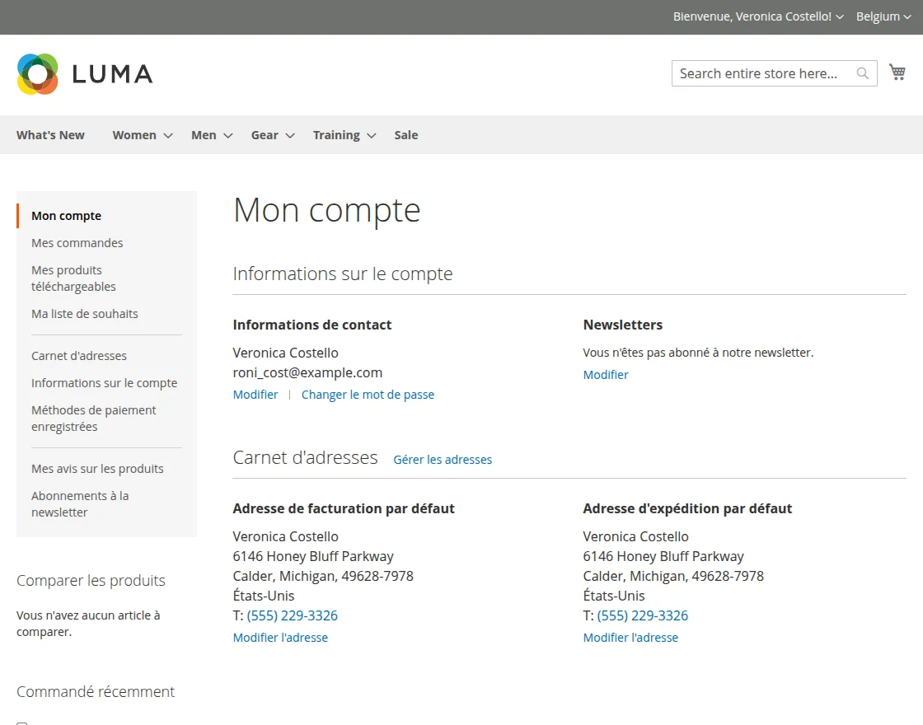Click Changer le mot de passe link
Screen dimensions: 923x725
(x=368, y=394)
